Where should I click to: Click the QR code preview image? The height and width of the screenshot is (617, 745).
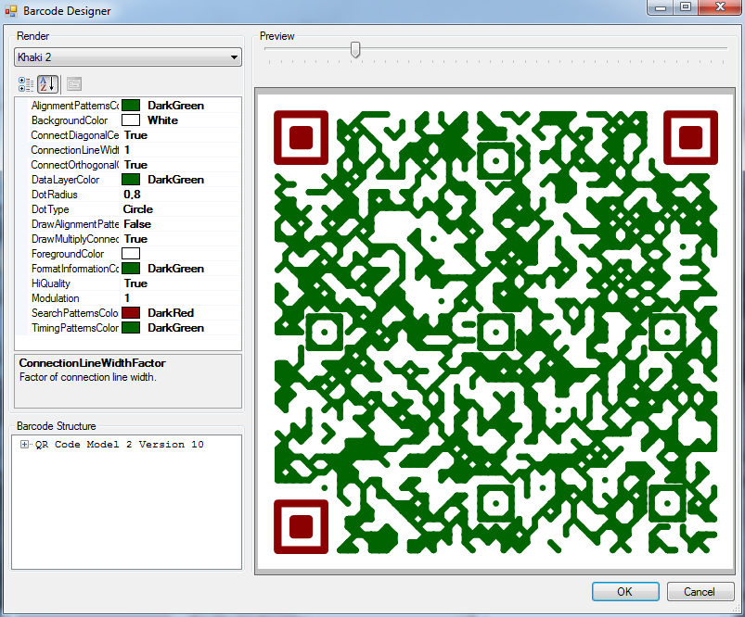pyautogui.click(x=495, y=332)
